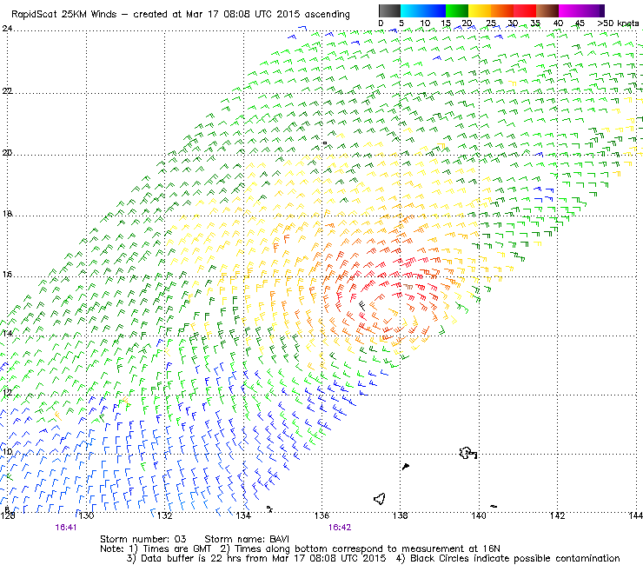The height and width of the screenshot is (565, 643).
Task: Click the latitude label '10'
Action: pyautogui.click(x=7, y=452)
